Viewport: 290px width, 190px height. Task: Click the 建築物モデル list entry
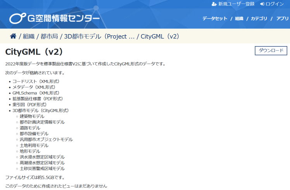[x=32, y=116]
